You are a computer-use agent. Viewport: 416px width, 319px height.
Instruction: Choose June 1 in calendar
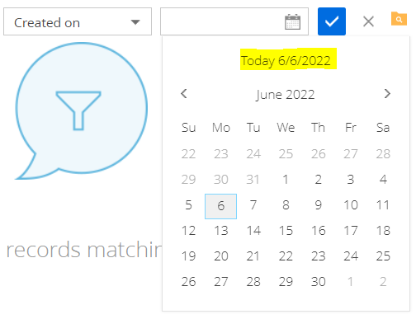coord(286,180)
